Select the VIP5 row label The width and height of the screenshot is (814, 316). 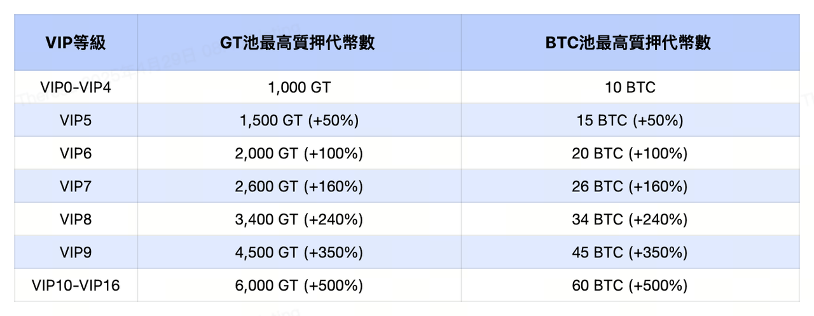[76, 120]
